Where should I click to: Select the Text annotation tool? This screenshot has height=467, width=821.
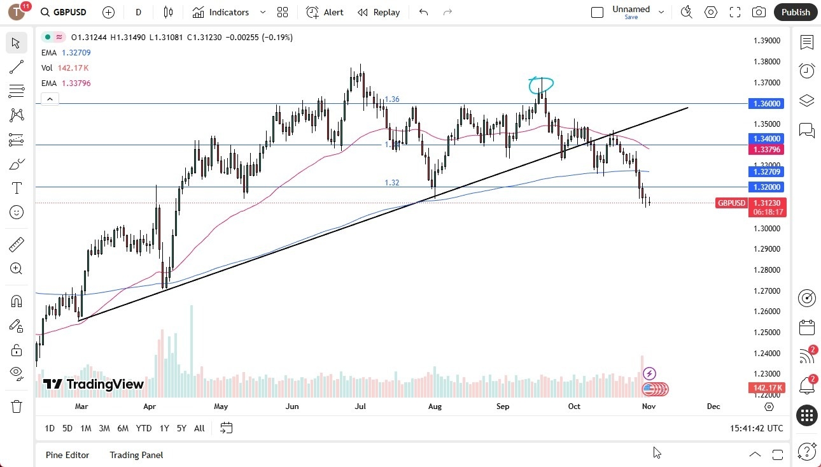coord(17,188)
